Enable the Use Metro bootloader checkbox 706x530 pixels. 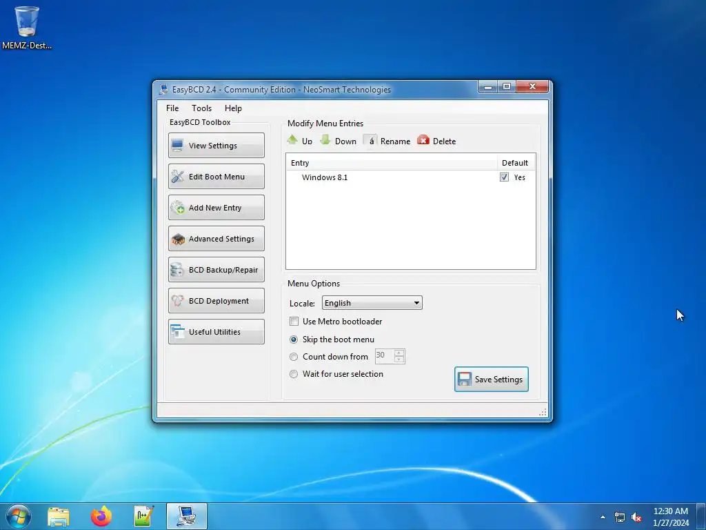(294, 322)
